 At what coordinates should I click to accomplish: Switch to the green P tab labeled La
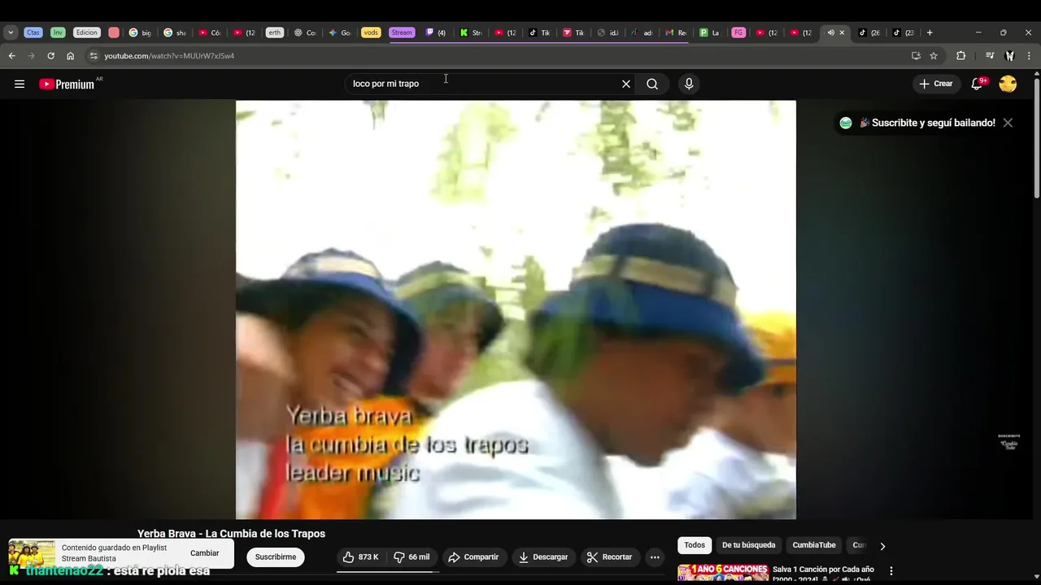tap(710, 32)
